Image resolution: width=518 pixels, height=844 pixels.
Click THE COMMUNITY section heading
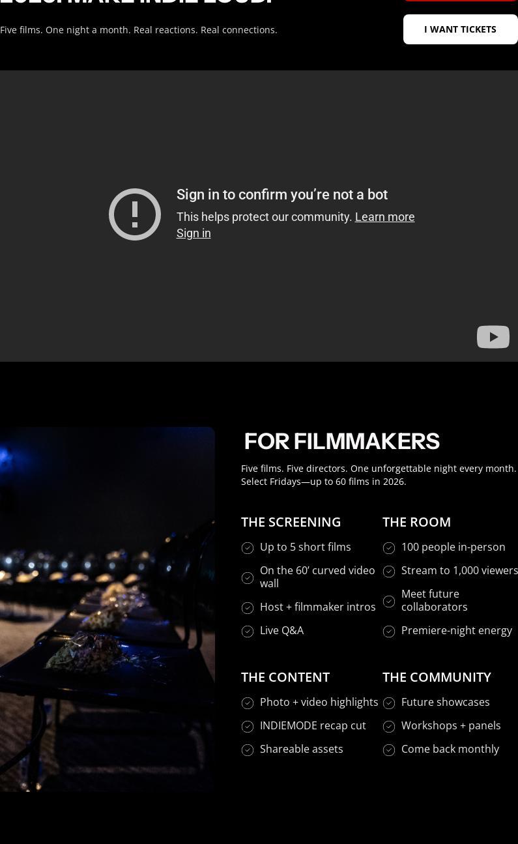pos(437,677)
